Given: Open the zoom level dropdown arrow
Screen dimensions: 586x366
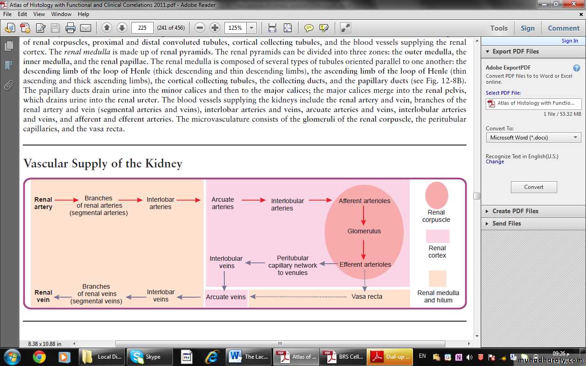Looking at the screenshot, I should pos(251,28).
